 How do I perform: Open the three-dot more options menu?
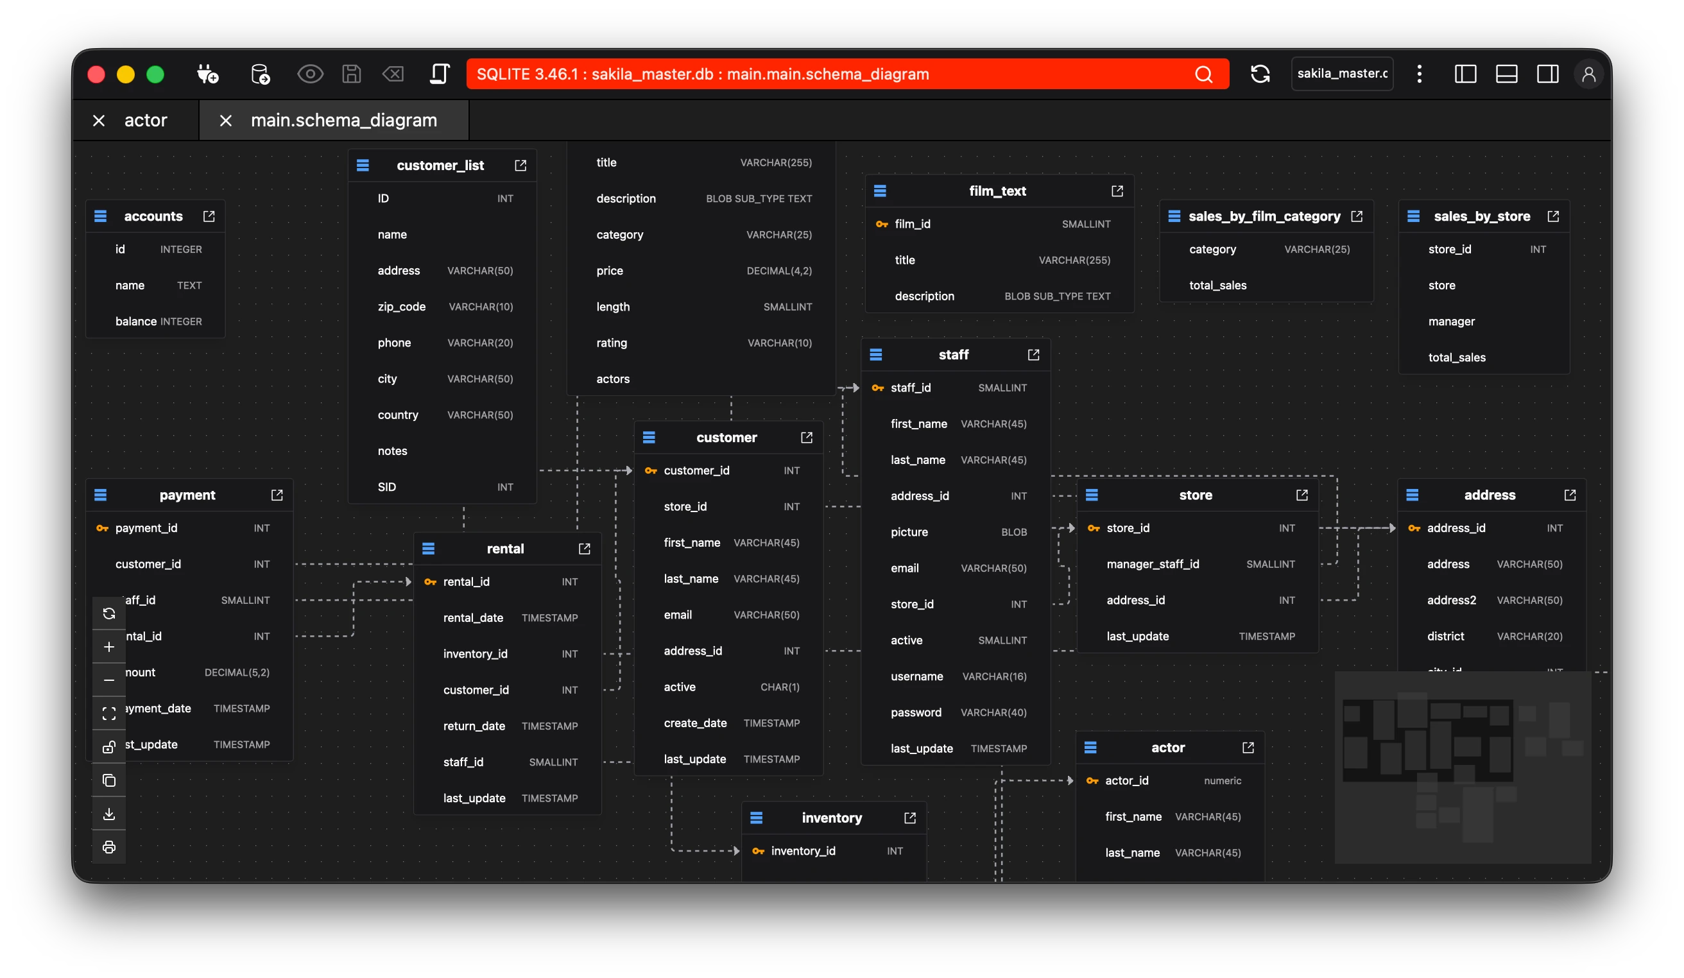pyautogui.click(x=1420, y=74)
